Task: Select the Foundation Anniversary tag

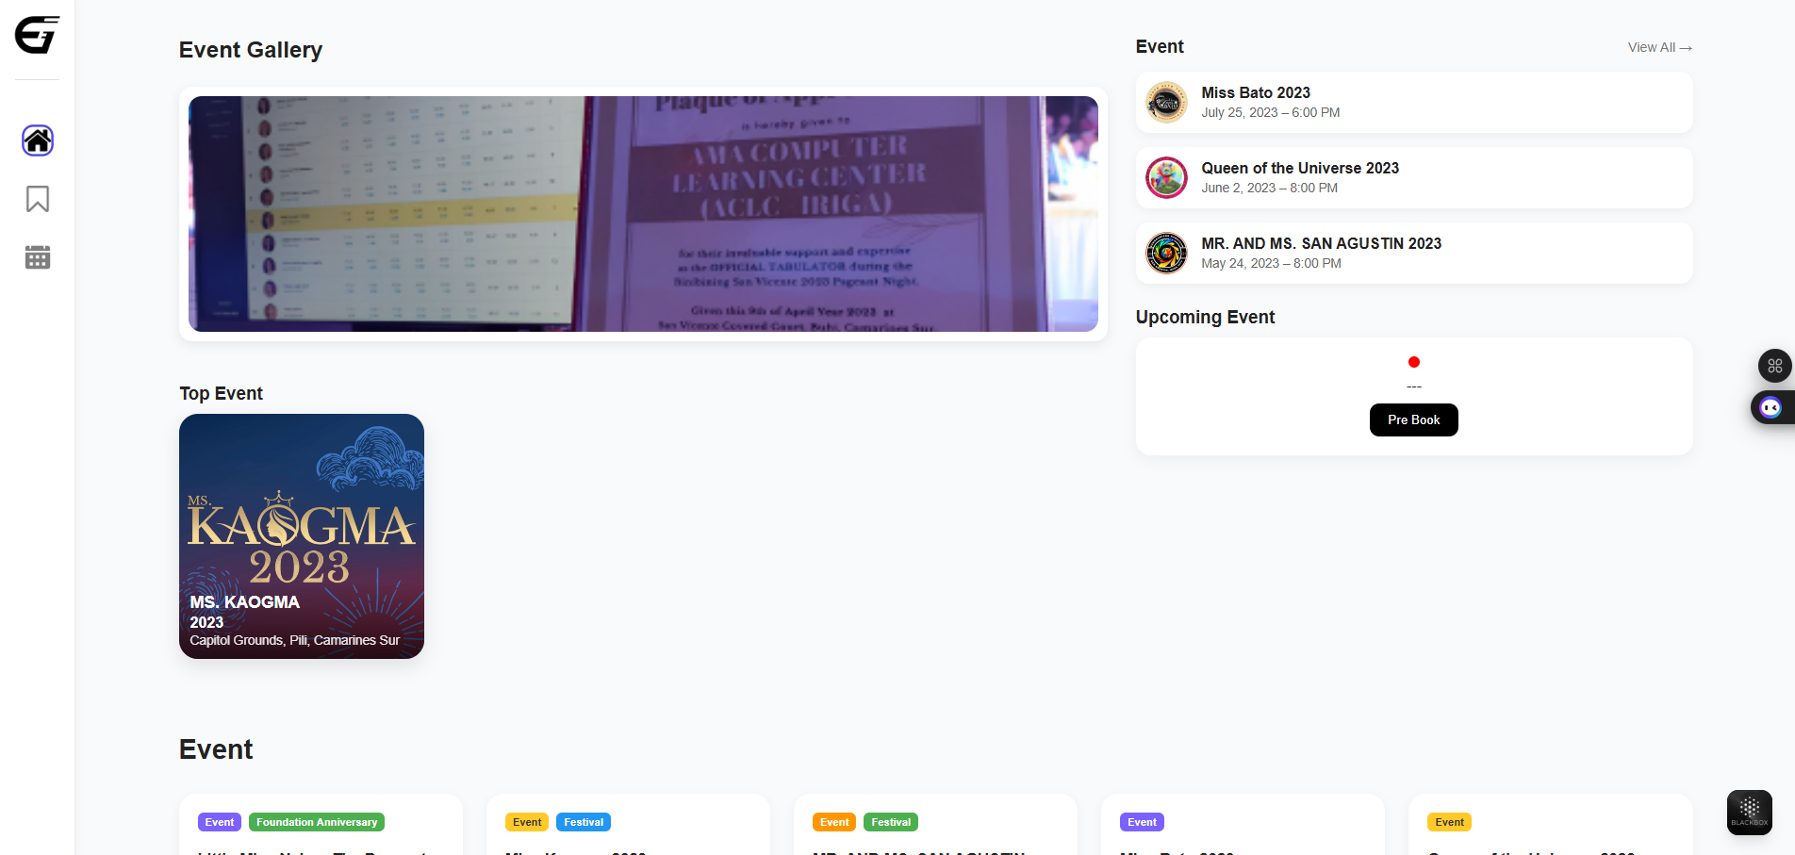Action: (317, 822)
